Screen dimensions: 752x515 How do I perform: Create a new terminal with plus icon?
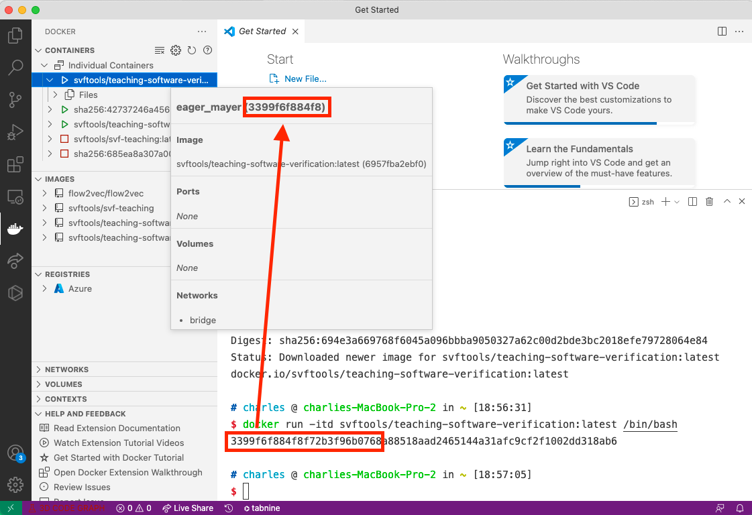(665, 202)
